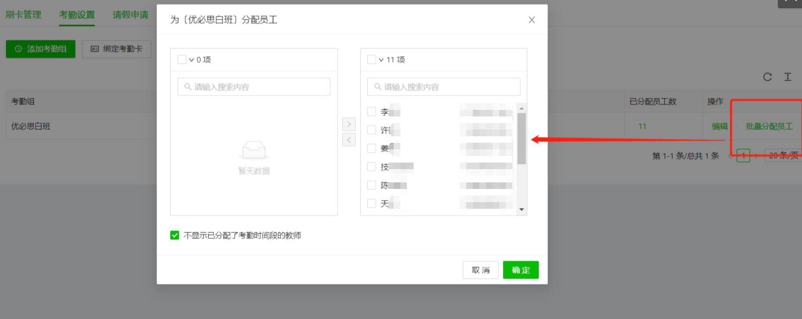Click the search icon in right list search box
802x319 pixels.
point(377,87)
